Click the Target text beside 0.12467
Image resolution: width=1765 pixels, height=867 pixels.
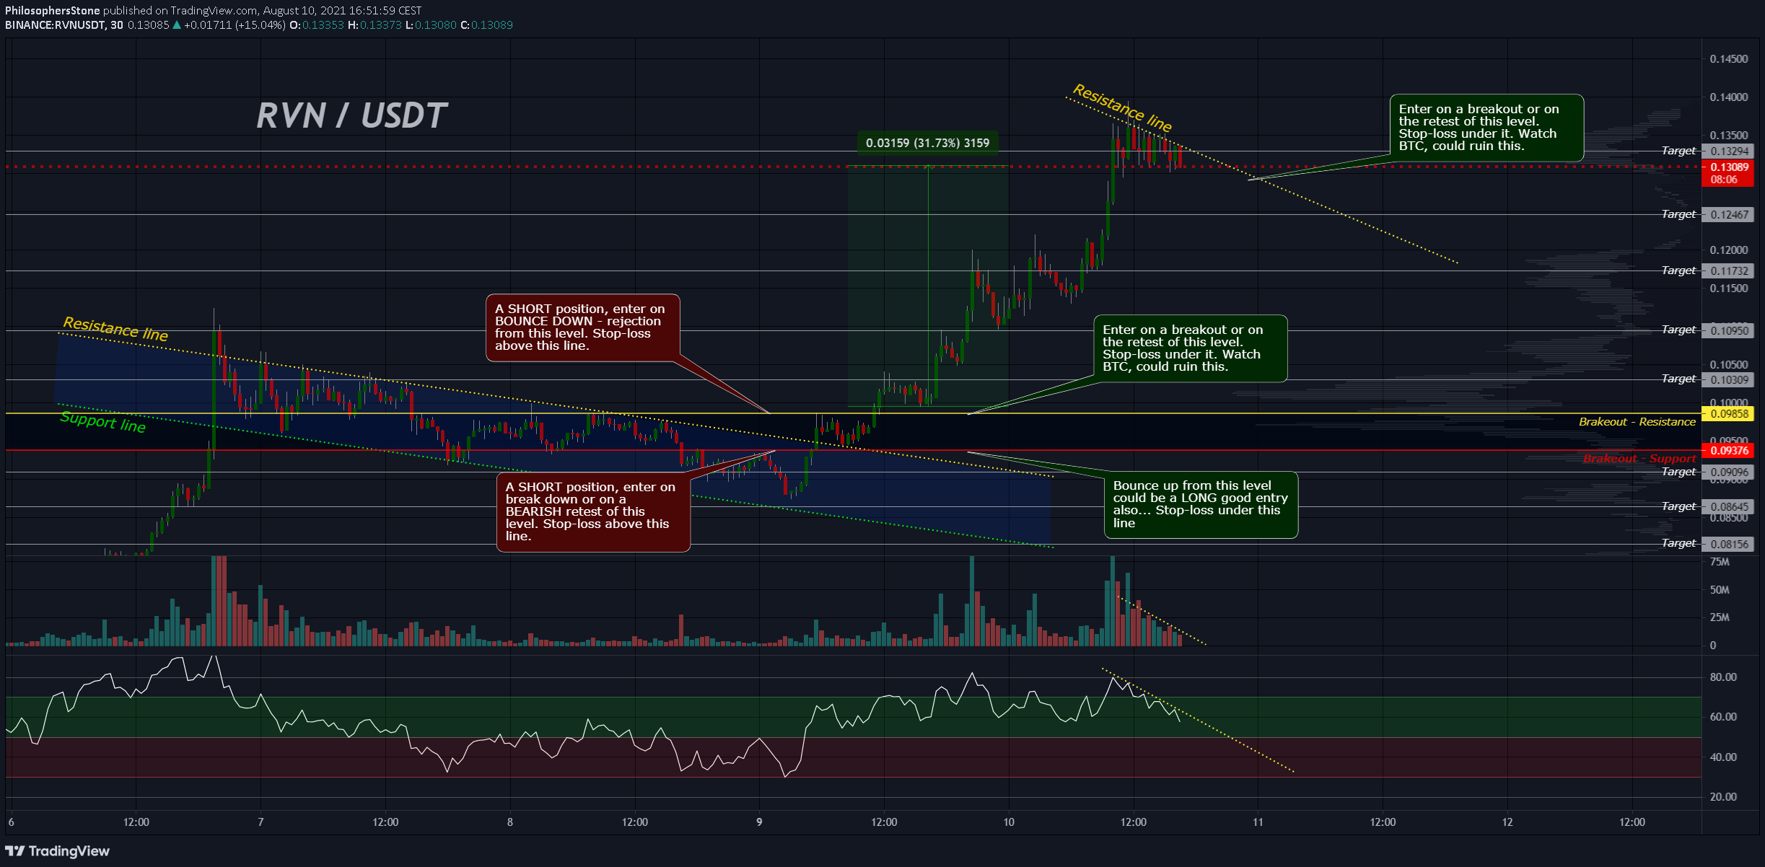click(x=1678, y=214)
